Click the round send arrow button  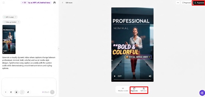tap(52, 92)
